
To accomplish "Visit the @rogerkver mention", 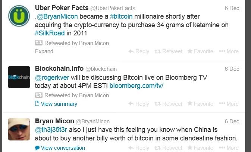I will 52,77.
